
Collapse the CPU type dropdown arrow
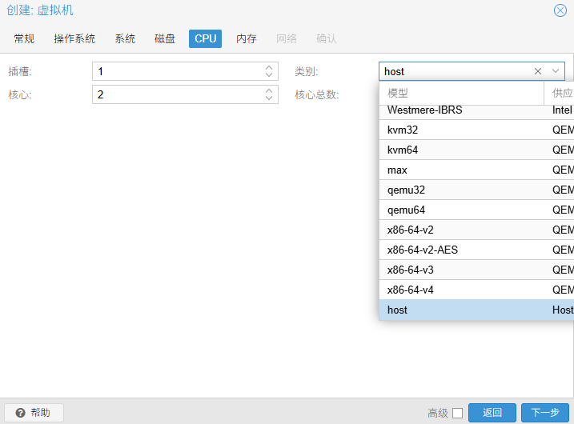point(557,71)
